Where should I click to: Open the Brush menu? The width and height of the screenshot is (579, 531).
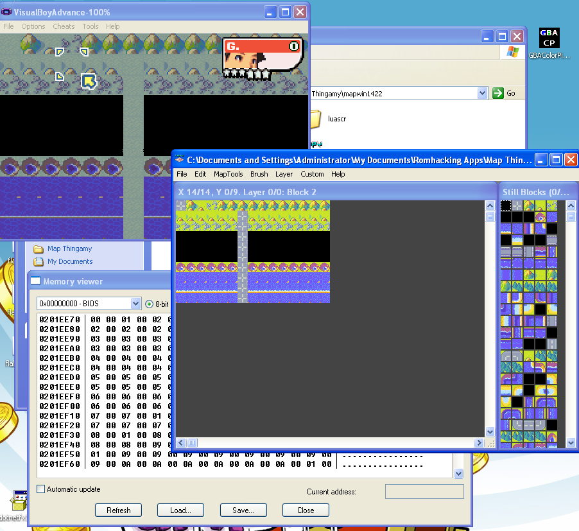point(259,174)
